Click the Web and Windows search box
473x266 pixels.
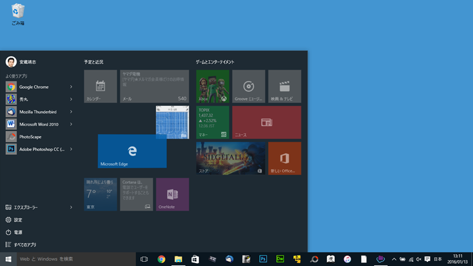tap(77, 259)
